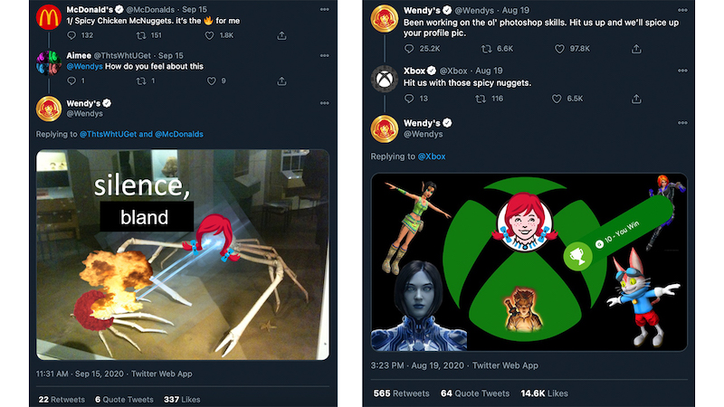The image size is (724, 407).
Task: Open more options on McDonald's tweet
Action: click(323, 8)
